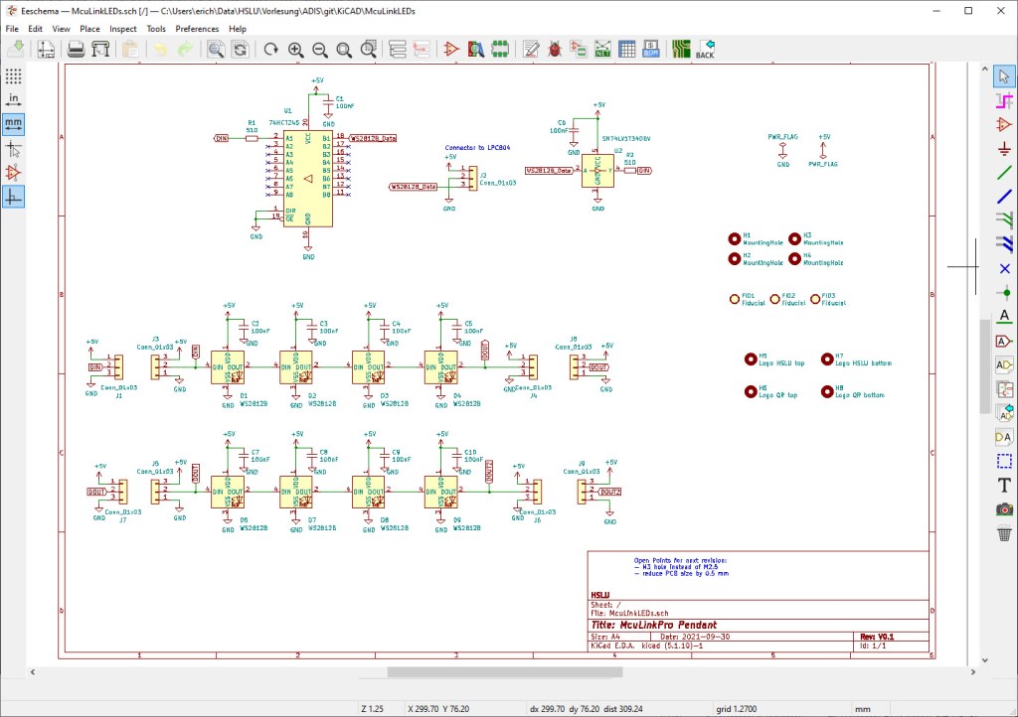Select the Place Text tool
The width and height of the screenshot is (1018, 717).
[1005, 486]
